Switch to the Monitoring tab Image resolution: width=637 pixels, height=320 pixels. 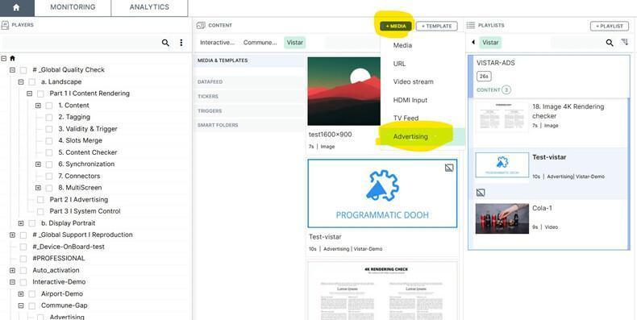point(73,8)
